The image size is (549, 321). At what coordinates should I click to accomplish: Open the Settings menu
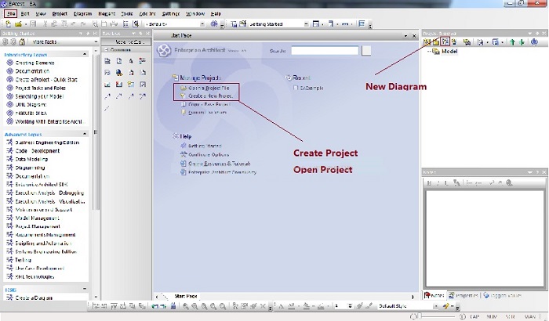(x=170, y=13)
